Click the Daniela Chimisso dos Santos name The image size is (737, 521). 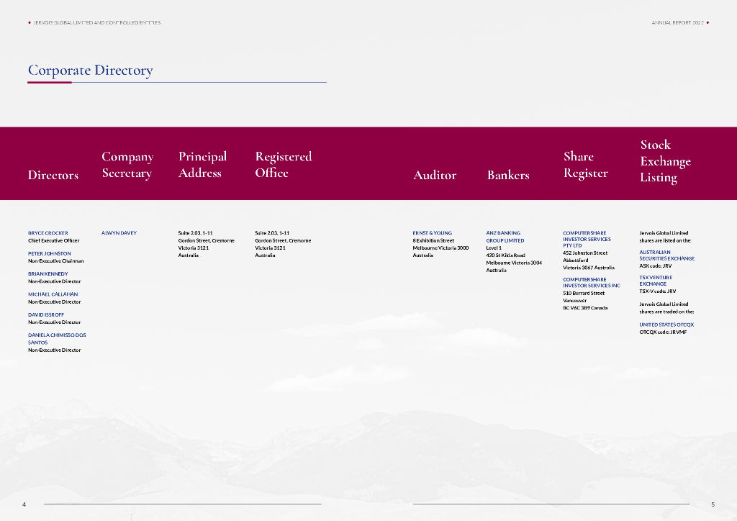point(57,338)
